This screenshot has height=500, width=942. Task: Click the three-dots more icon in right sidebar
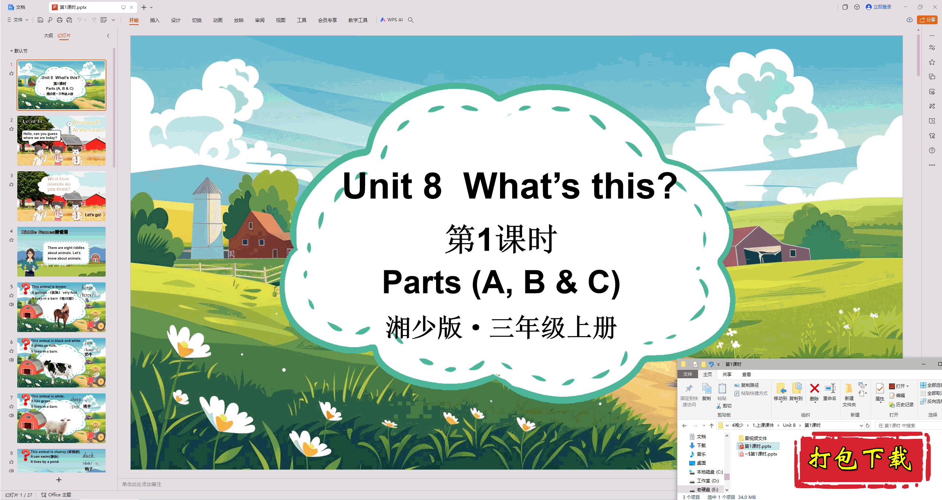pos(932,165)
